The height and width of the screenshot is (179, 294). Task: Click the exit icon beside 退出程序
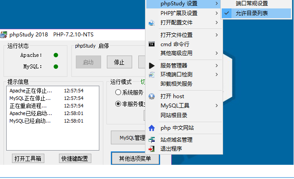click(x=152, y=149)
